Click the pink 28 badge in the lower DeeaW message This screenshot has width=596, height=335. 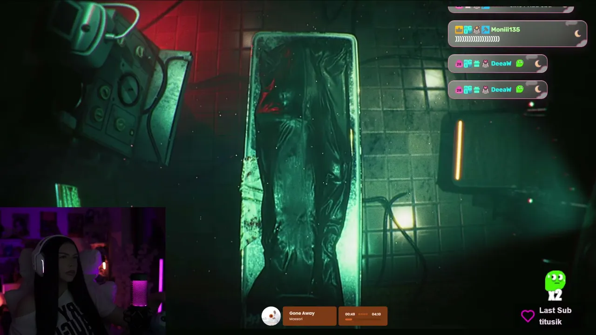(459, 90)
